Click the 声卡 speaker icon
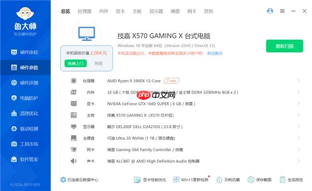Screen dimensions: 312x191 coord(73,161)
